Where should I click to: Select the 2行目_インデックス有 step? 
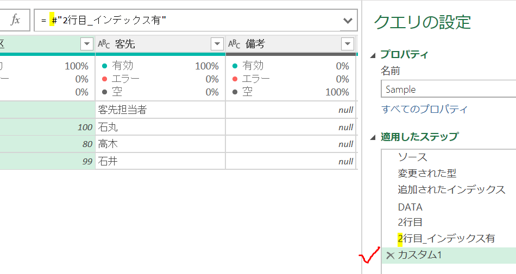coord(446,239)
